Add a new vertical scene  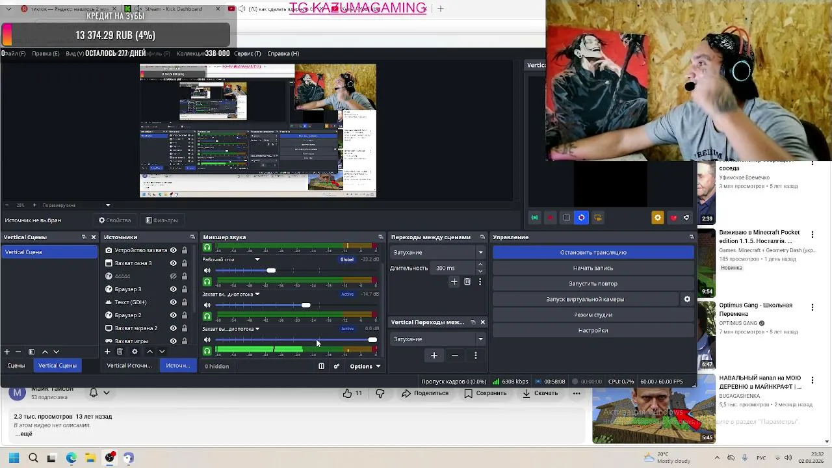6,352
